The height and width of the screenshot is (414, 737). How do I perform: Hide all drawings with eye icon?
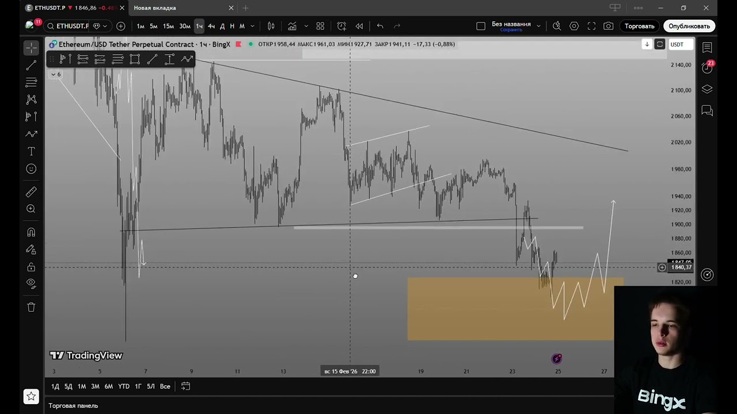tap(31, 283)
